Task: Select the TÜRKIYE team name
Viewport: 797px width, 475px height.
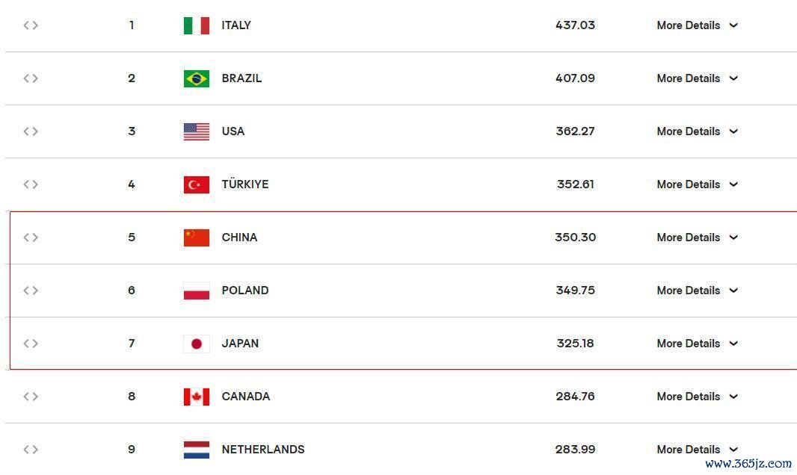Action: click(x=245, y=184)
